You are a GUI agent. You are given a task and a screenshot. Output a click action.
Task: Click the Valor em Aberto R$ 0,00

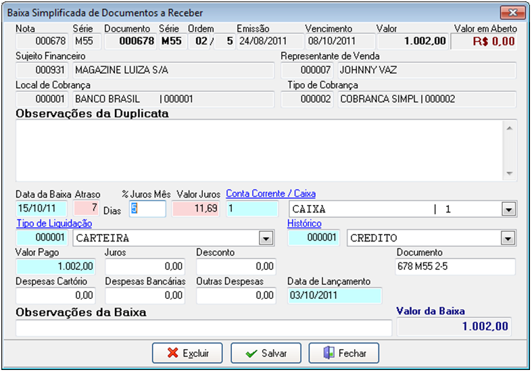coord(484,41)
